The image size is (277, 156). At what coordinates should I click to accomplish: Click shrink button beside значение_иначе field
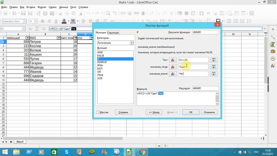(x=213, y=74)
